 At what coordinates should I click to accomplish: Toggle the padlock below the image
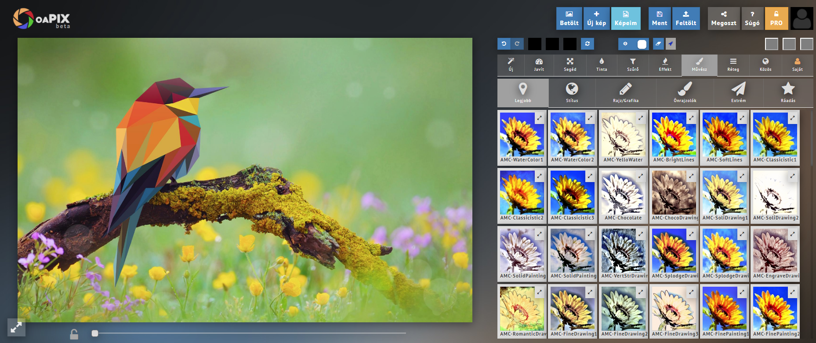74,334
